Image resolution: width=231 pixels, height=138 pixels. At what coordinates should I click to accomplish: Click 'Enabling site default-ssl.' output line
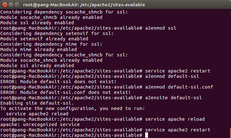(37, 103)
